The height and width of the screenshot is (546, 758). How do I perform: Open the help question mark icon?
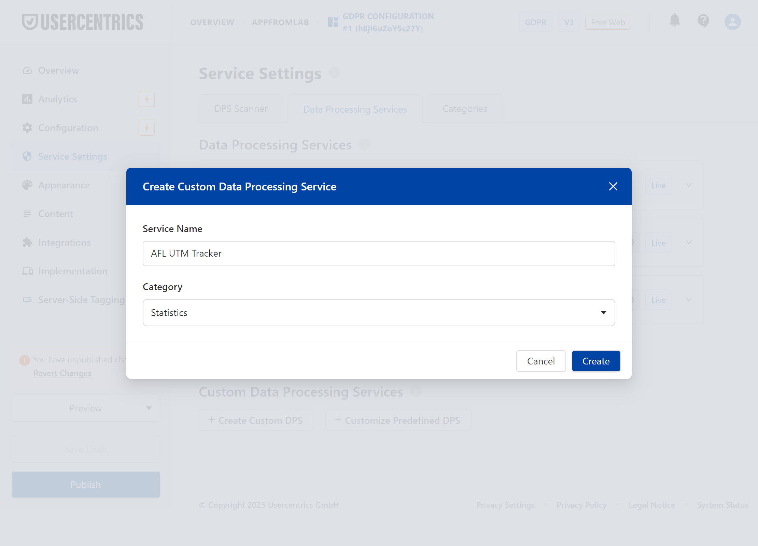pyautogui.click(x=703, y=21)
